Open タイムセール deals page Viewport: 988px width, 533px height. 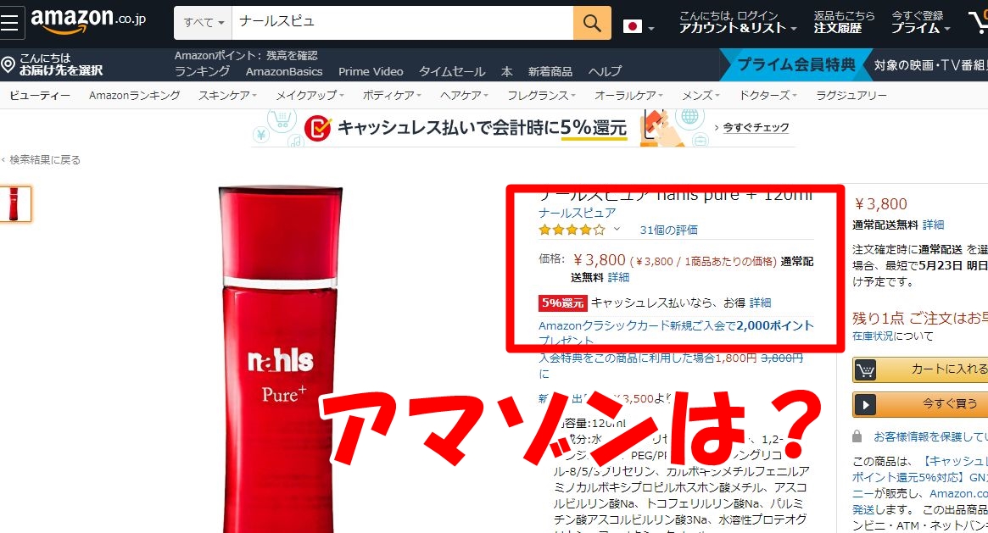tap(452, 71)
